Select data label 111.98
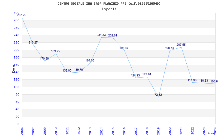 coord(192,80)
